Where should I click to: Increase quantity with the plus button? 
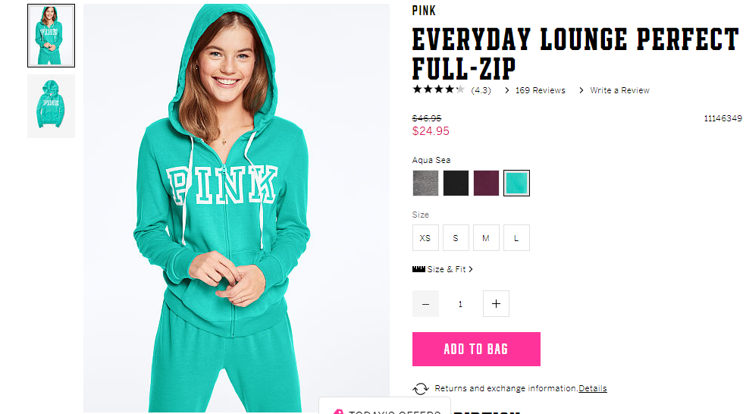(496, 303)
